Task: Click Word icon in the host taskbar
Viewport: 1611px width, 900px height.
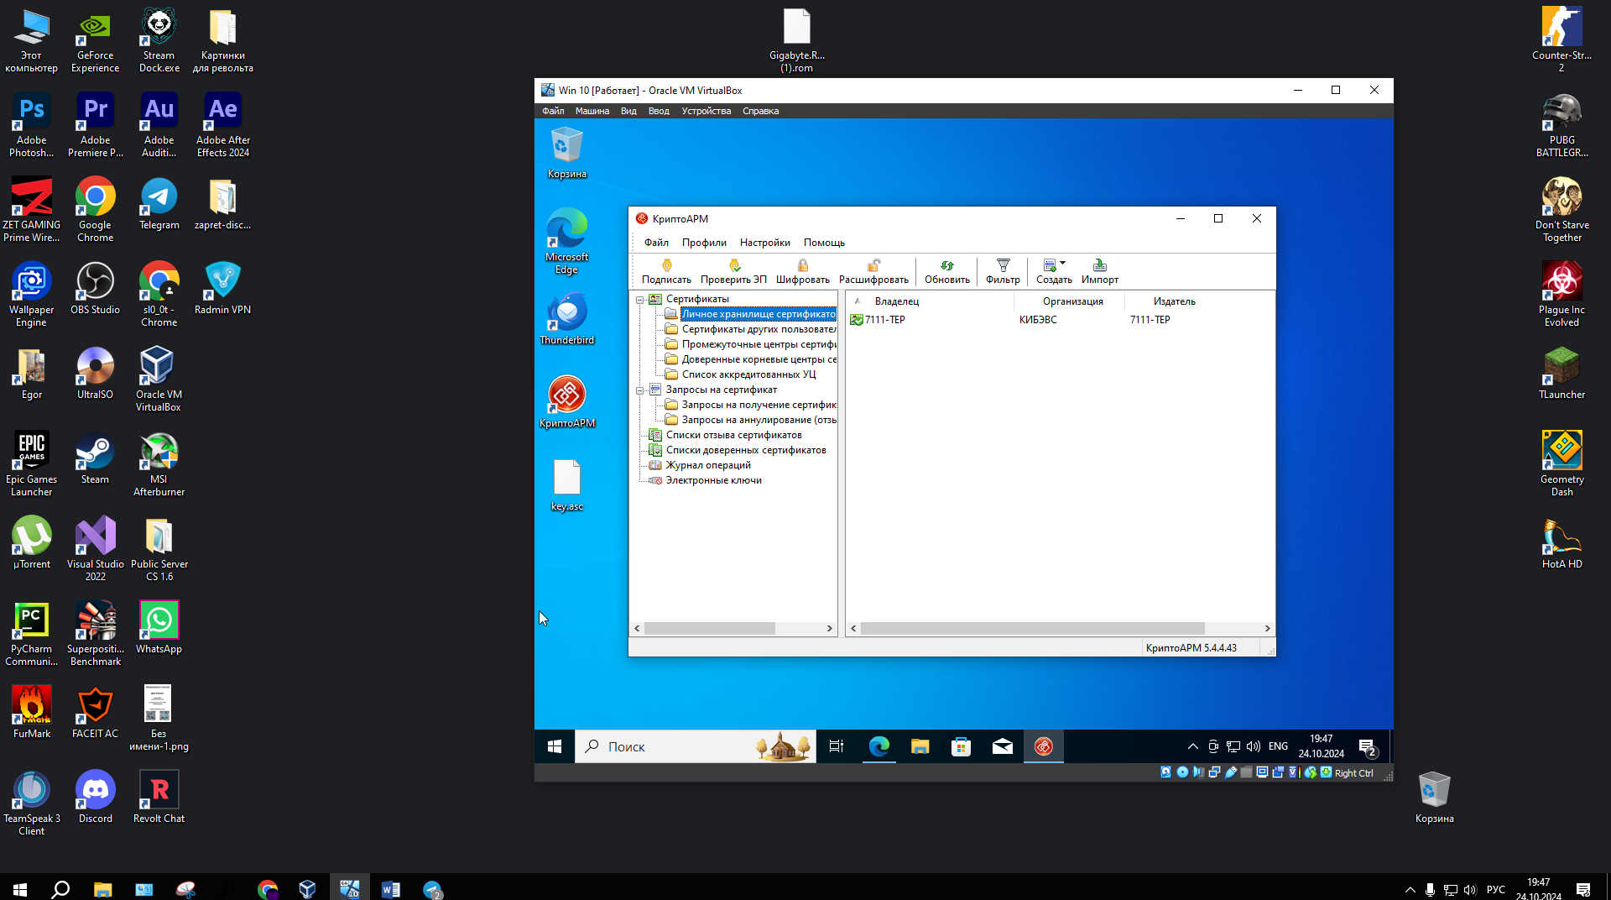Action: [x=390, y=889]
